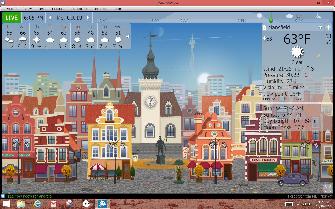Click the fullscreen expand icon
This screenshot has height=209, width=335.
coord(328,188)
